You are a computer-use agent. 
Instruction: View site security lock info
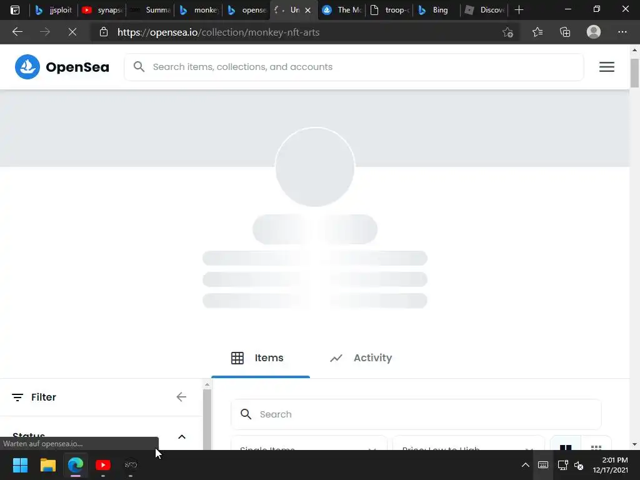pyautogui.click(x=104, y=32)
